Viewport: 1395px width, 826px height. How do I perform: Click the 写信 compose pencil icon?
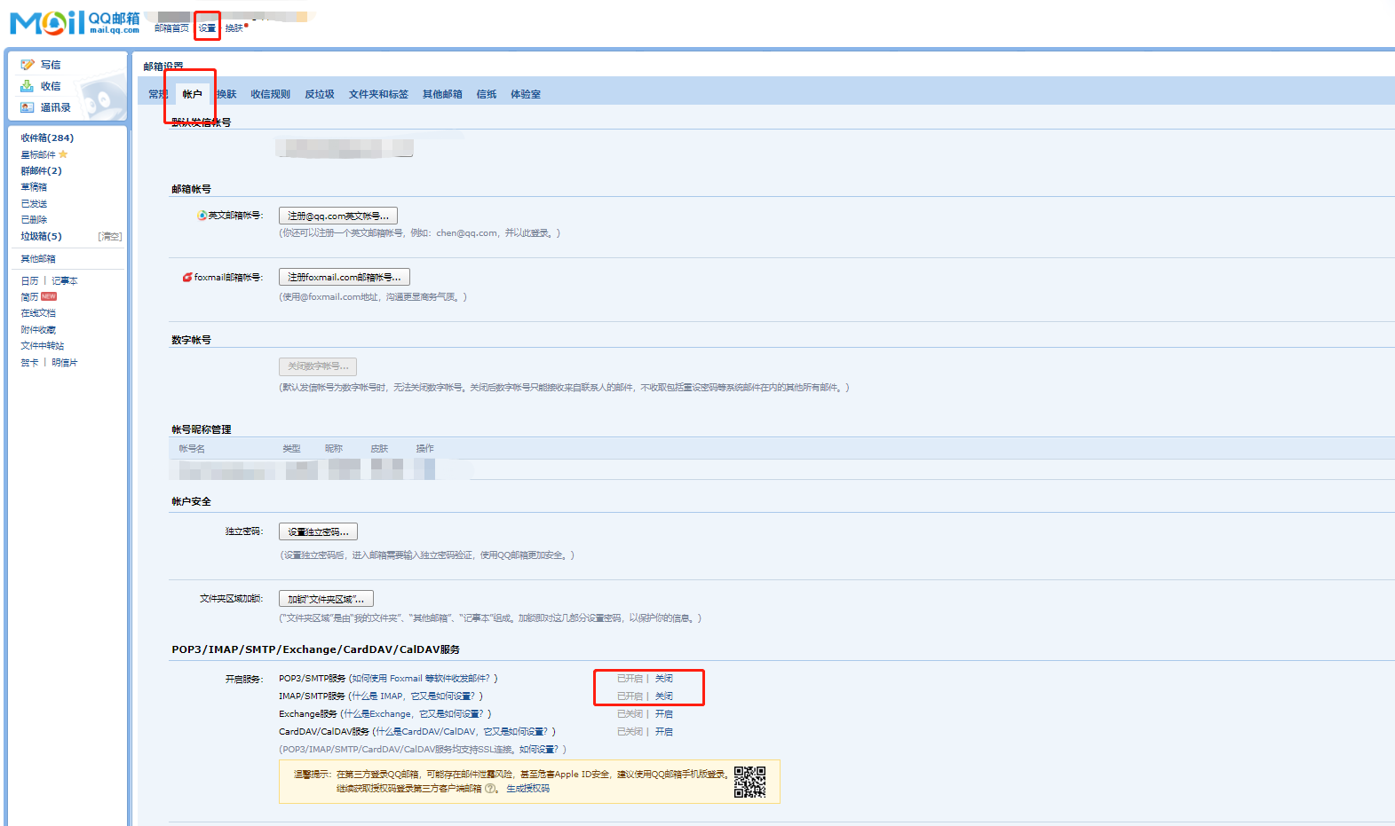[x=28, y=65]
